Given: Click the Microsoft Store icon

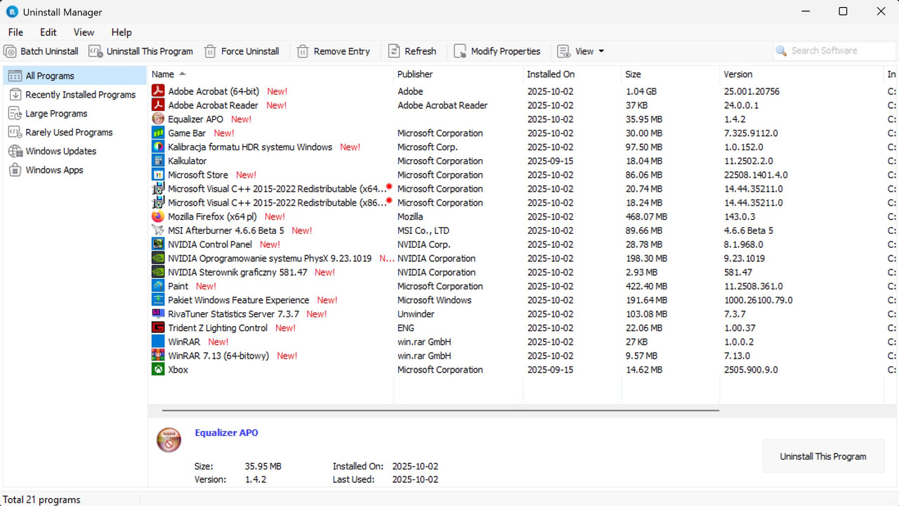Looking at the screenshot, I should click(157, 175).
